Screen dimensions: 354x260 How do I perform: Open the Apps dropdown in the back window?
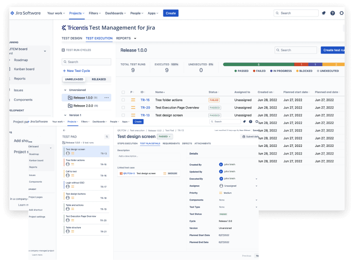click(x=153, y=13)
